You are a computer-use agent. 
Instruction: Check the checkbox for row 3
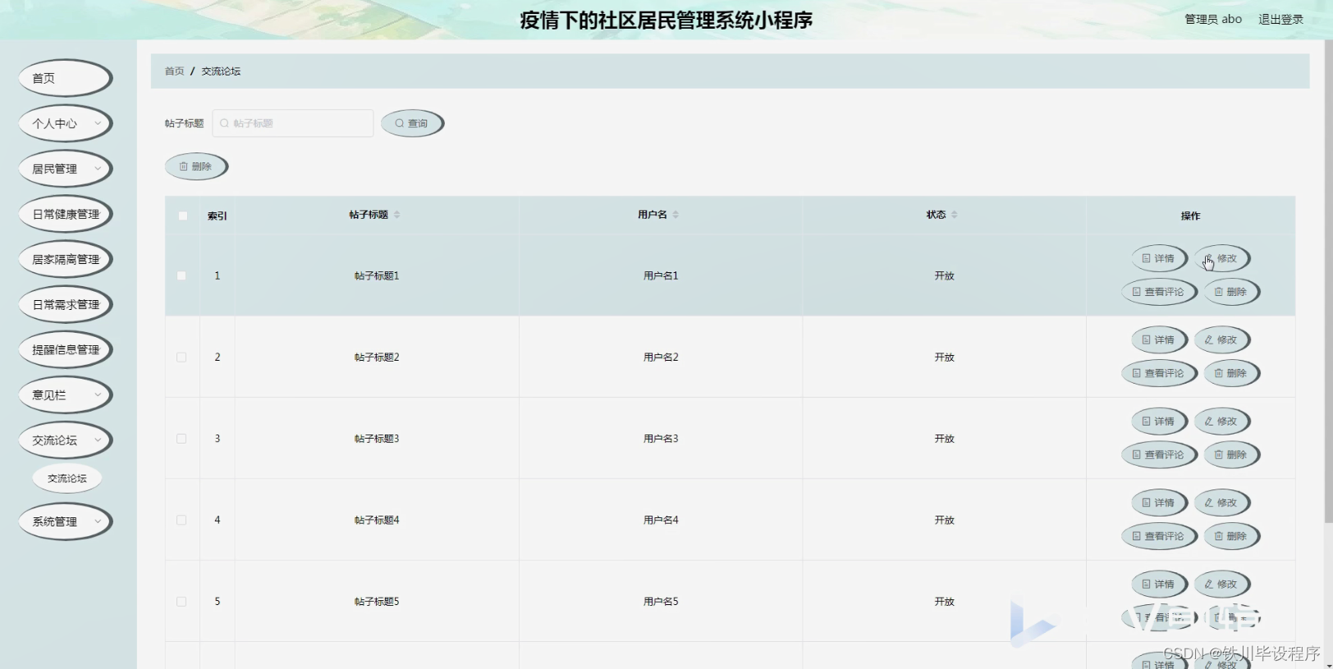click(181, 439)
